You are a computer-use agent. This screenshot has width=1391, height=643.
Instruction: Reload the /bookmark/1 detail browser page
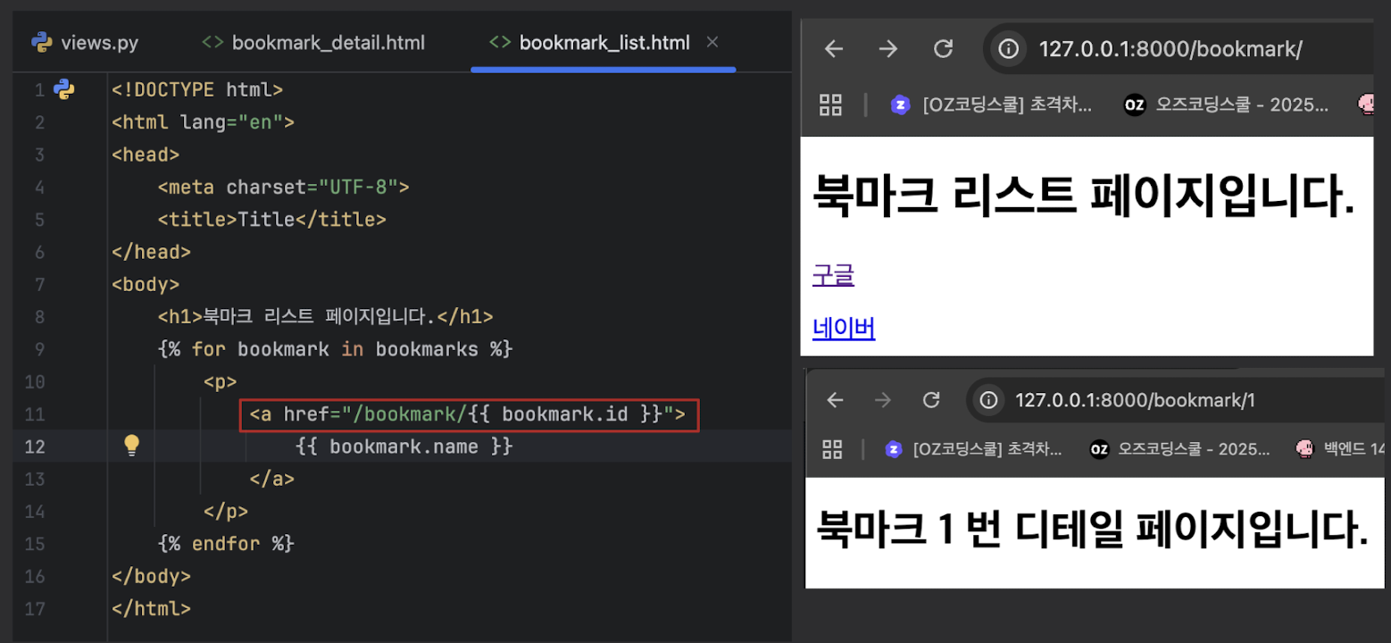(x=931, y=400)
